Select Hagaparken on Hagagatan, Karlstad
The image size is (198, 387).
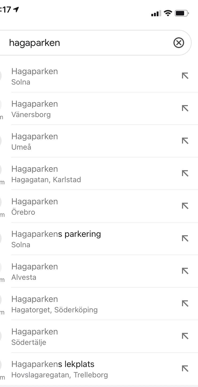point(80,174)
